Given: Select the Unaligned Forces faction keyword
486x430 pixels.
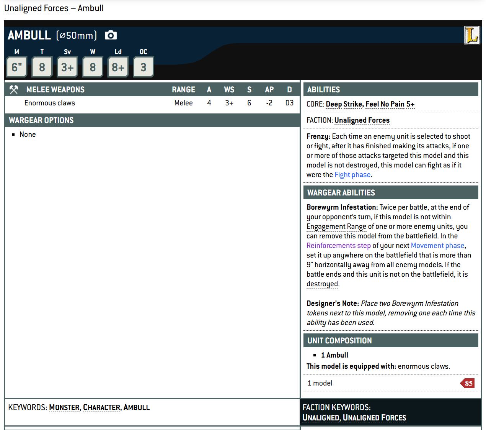Looking at the screenshot, I should (x=374, y=418).
